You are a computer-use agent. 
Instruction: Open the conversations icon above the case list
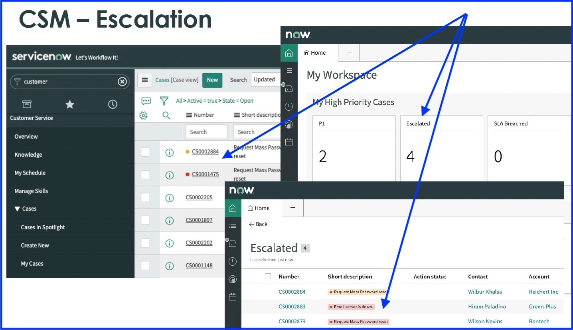pos(146,101)
